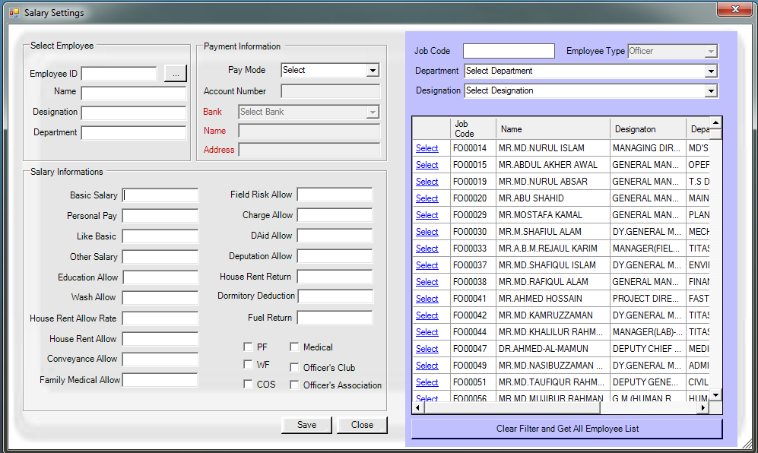The height and width of the screenshot is (453, 758).
Task: Click the Save button
Action: (x=307, y=425)
